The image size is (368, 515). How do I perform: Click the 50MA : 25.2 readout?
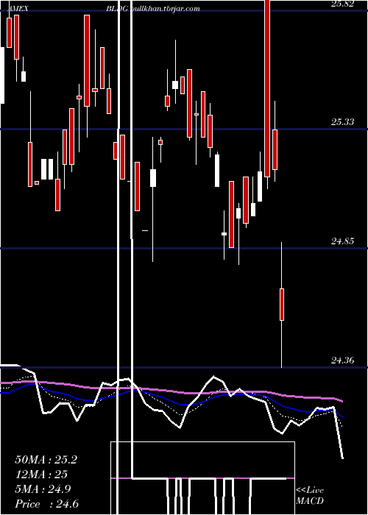pos(46,460)
